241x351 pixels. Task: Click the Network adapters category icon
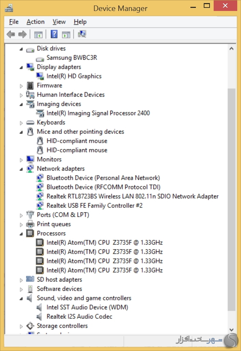[30, 169]
